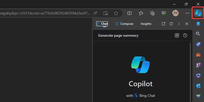Open the Copilot plugins icon
204x102 pixels.
point(177,35)
